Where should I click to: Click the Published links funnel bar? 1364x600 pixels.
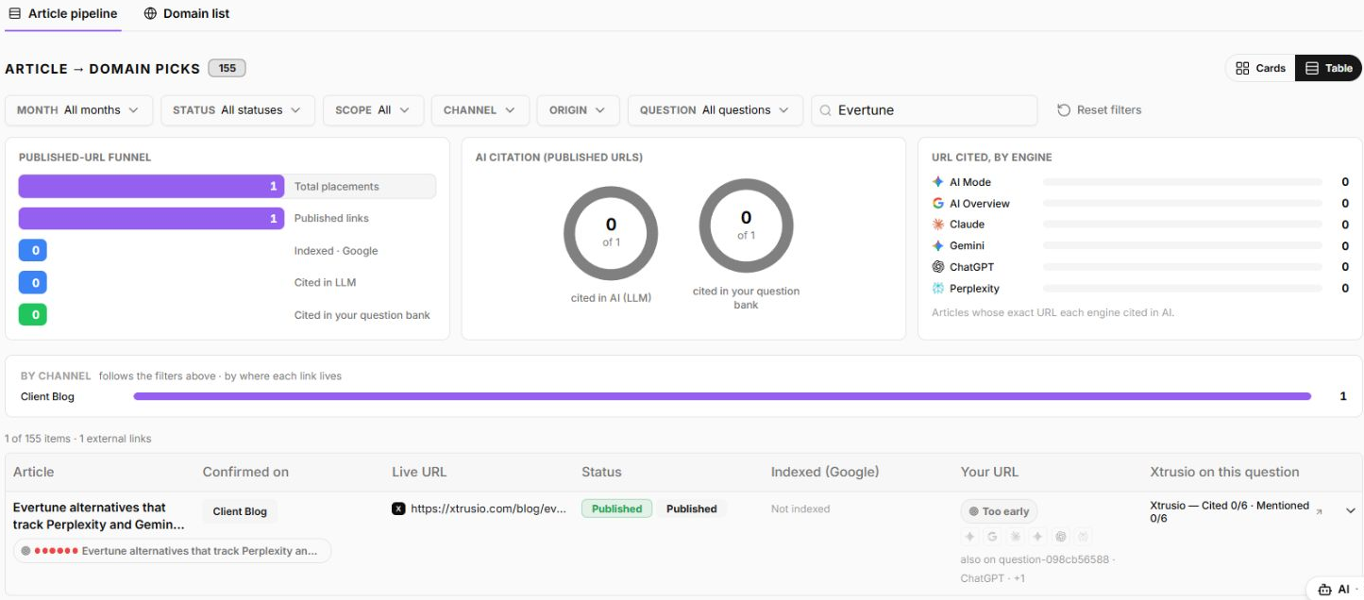click(152, 218)
